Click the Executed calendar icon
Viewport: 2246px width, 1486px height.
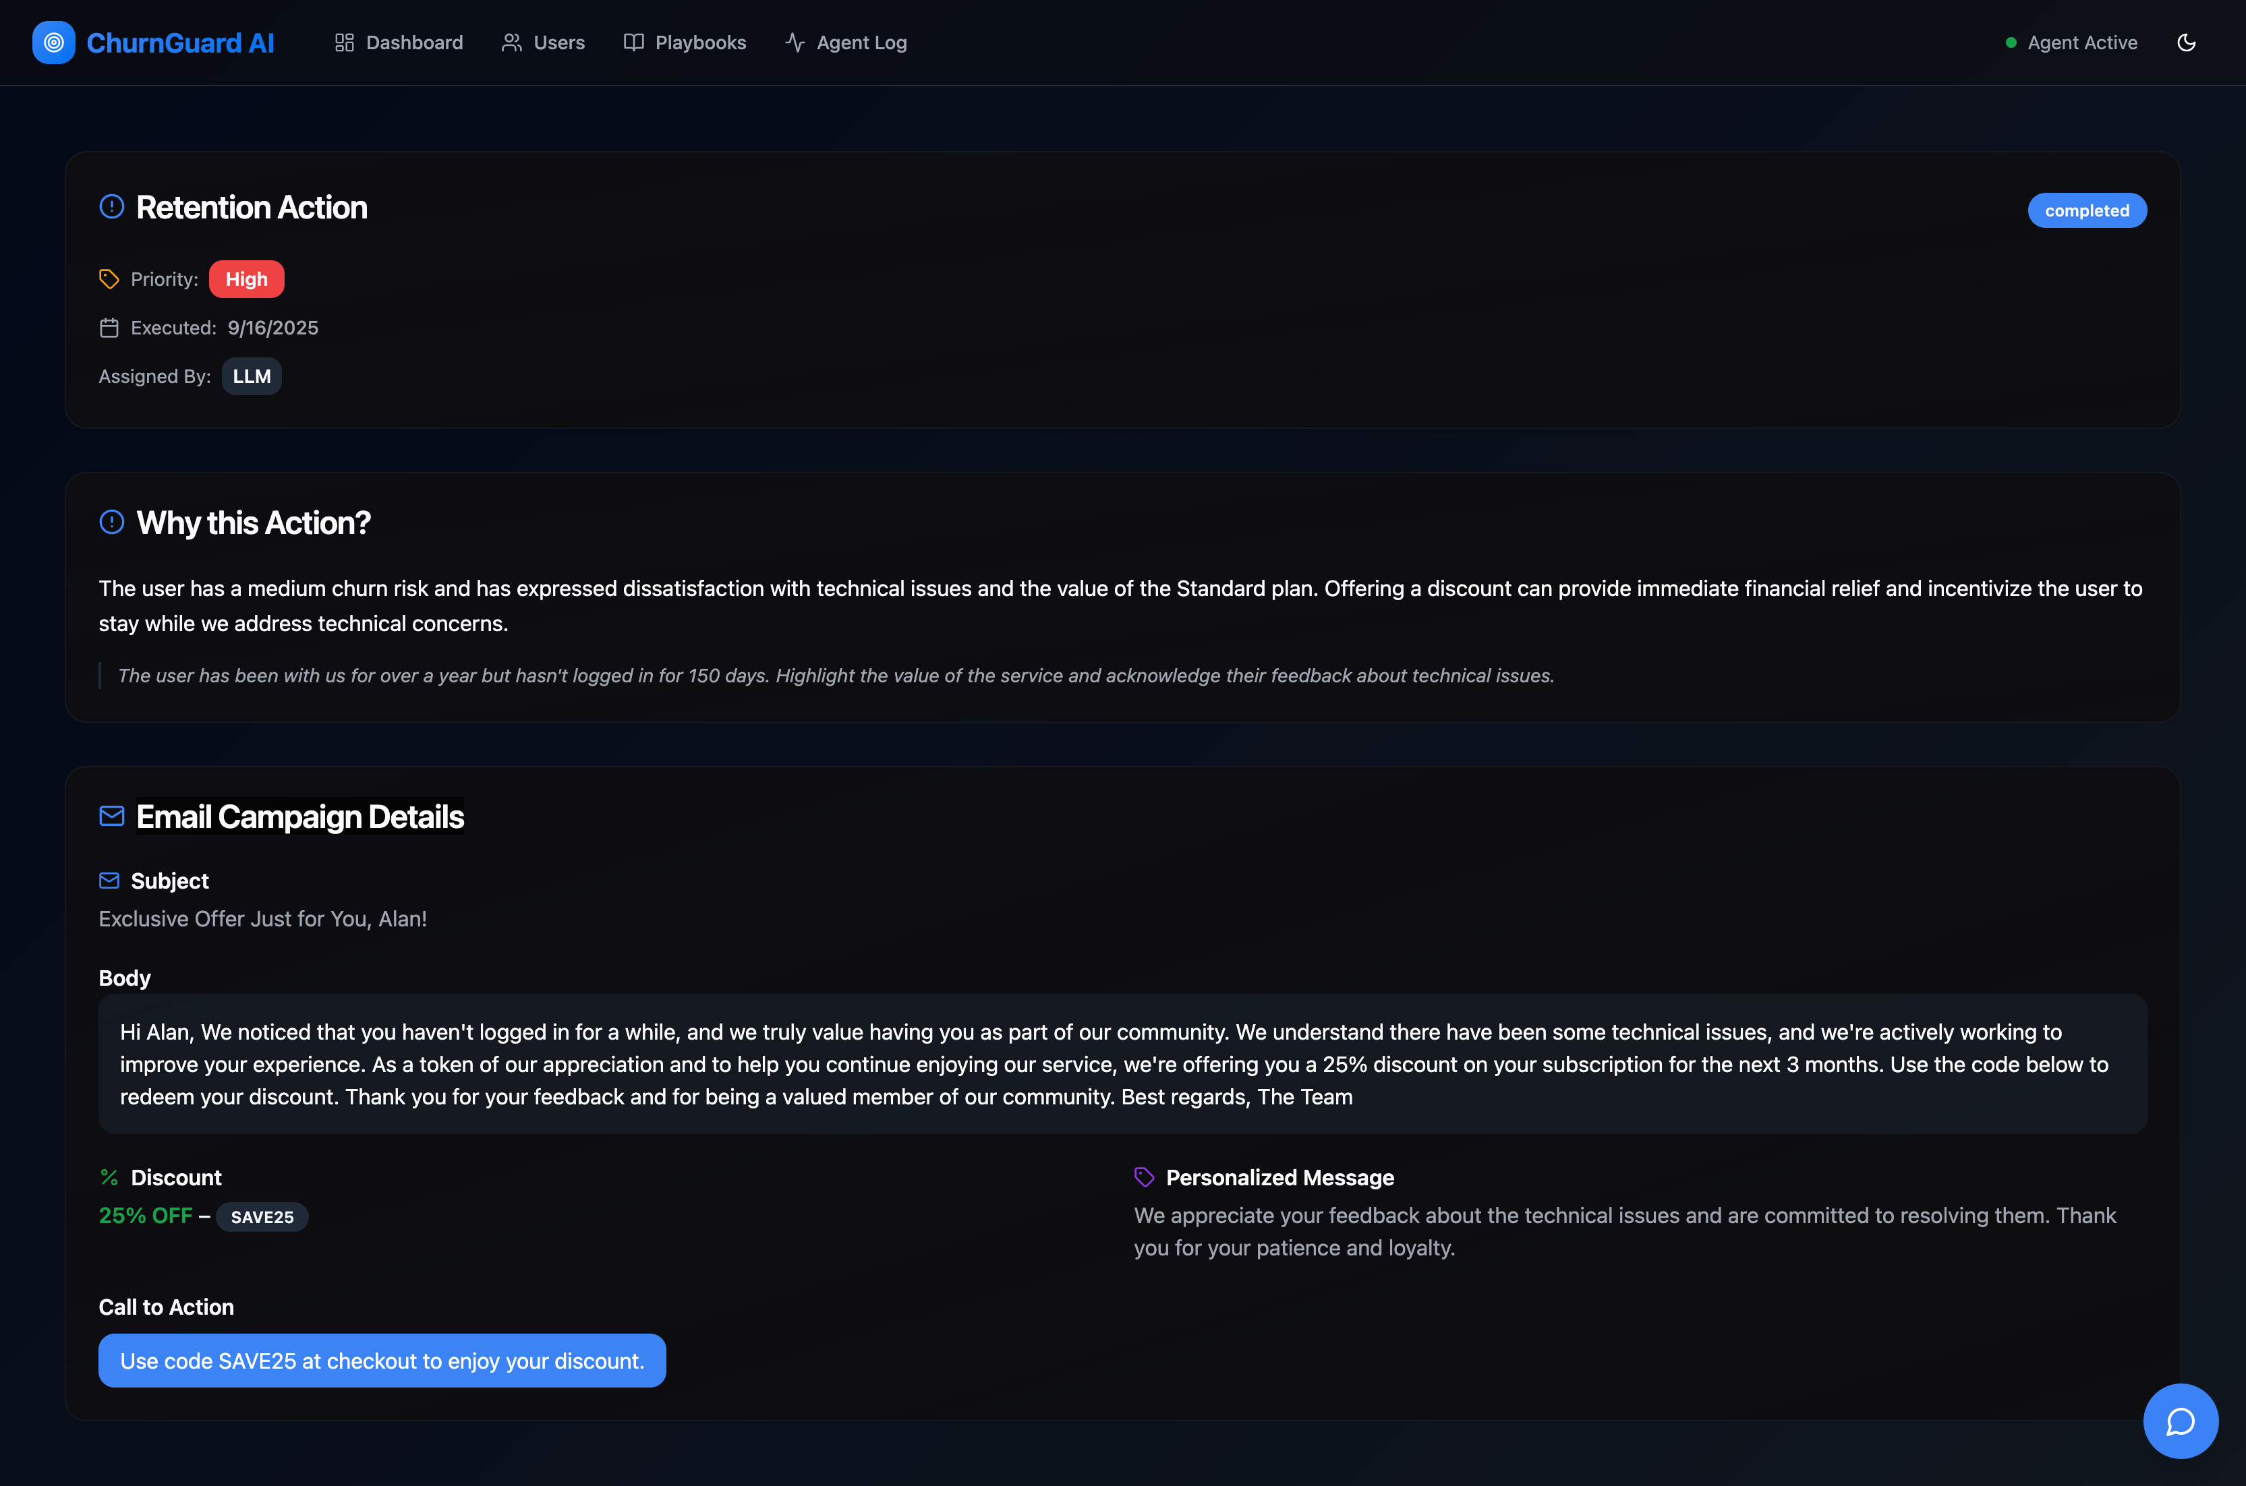(x=109, y=328)
